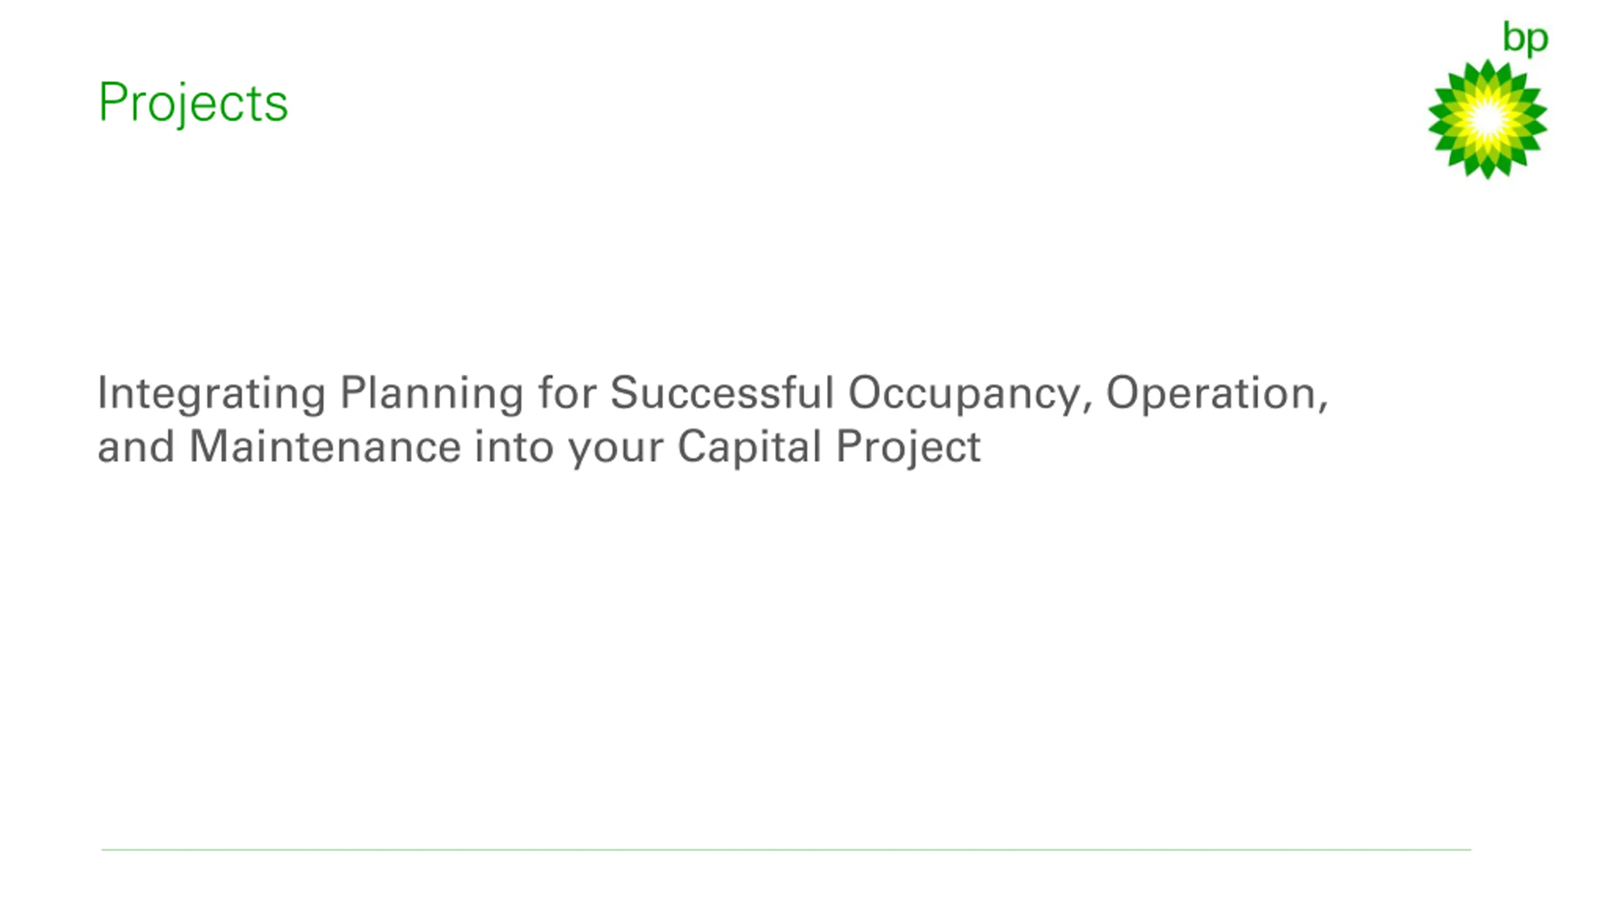
Task: Select the word Successful in the title
Action: point(722,393)
